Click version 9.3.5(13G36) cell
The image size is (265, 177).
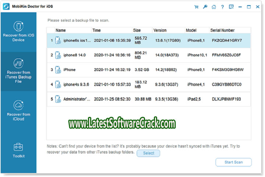[x=167, y=99]
